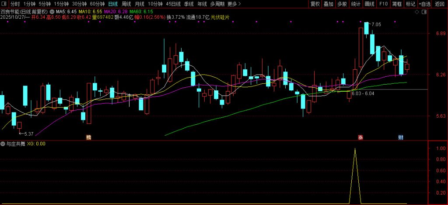Click the 光伏硅片 sector link
This screenshot has width=448, height=205.
coord(220,17)
